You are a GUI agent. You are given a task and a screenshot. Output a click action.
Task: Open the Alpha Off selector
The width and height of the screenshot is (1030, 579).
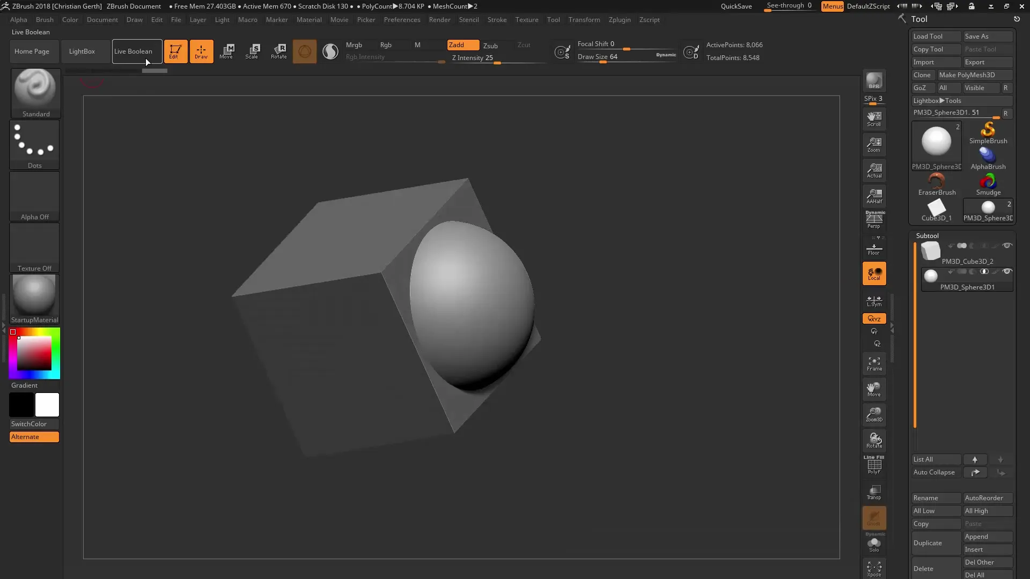point(35,196)
